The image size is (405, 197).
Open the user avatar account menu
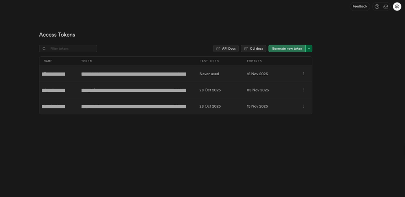pyautogui.click(x=397, y=7)
